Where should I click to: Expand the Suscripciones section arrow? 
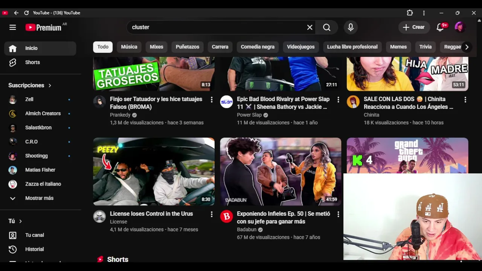[50, 85]
